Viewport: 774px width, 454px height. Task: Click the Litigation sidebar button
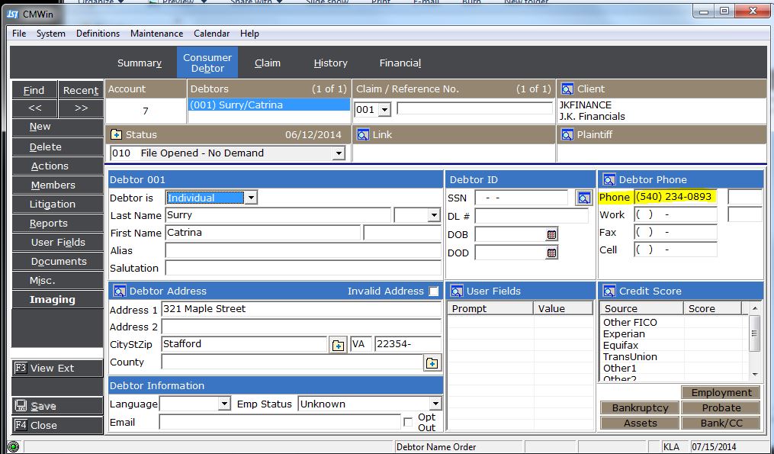coord(53,204)
